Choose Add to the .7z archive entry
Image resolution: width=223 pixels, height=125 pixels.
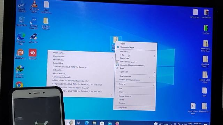tap(70, 81)
